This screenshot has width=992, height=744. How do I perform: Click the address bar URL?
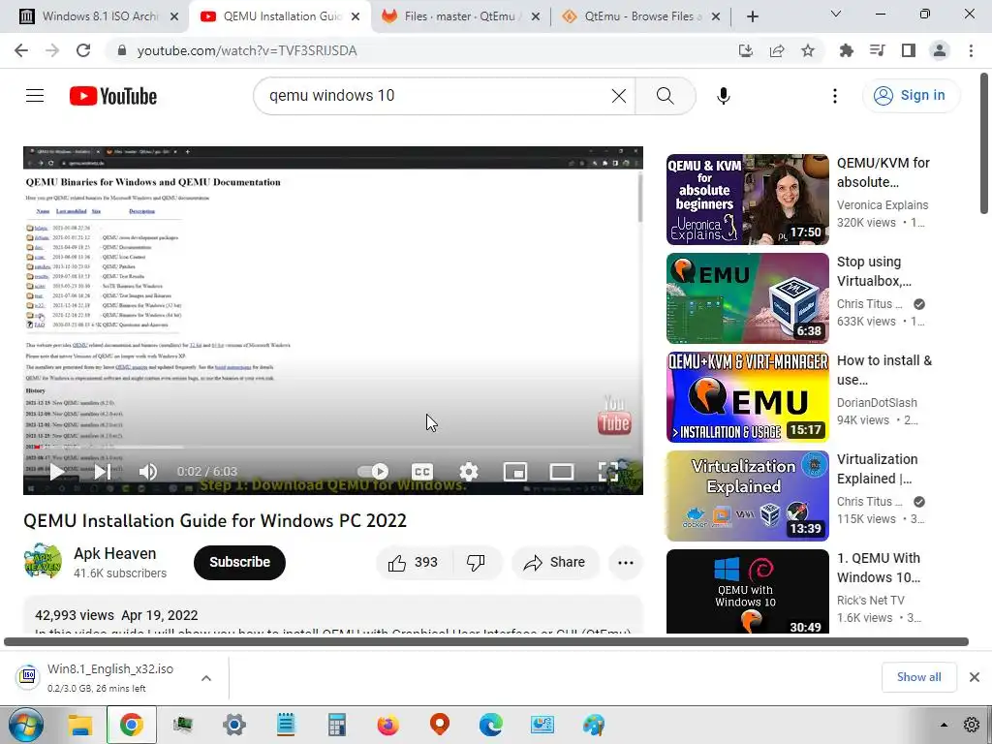247,50
